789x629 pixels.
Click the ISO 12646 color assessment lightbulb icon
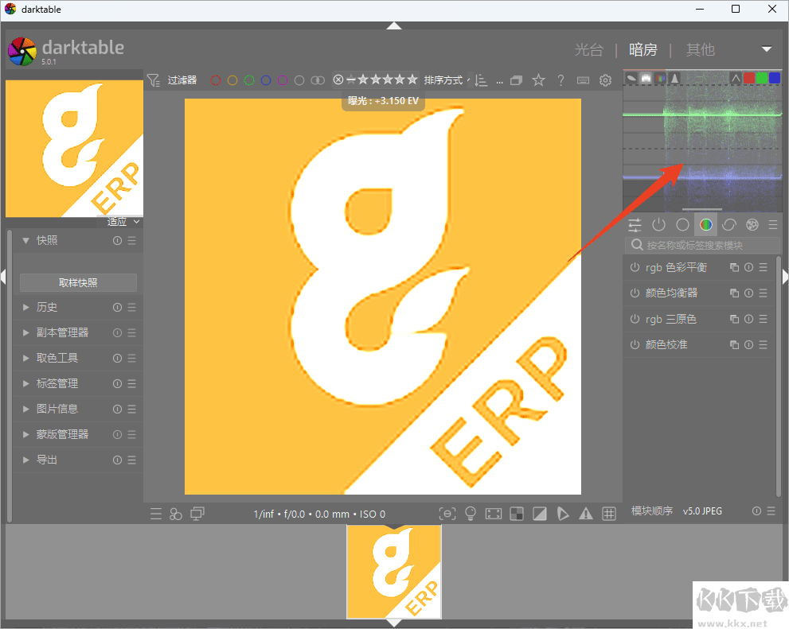tap(471, 514)
